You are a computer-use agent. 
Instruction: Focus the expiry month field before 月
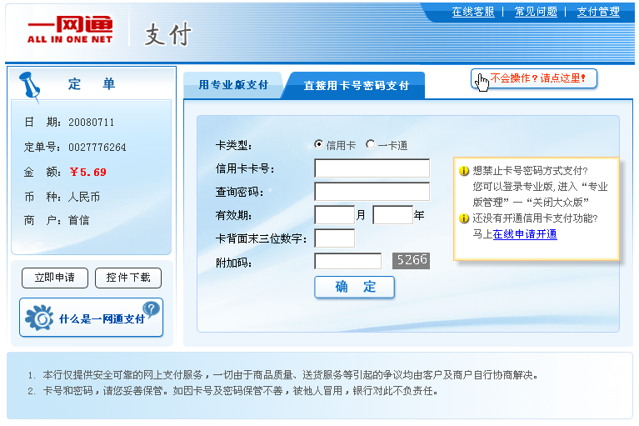pyautogui.click(x=335, y=215)
